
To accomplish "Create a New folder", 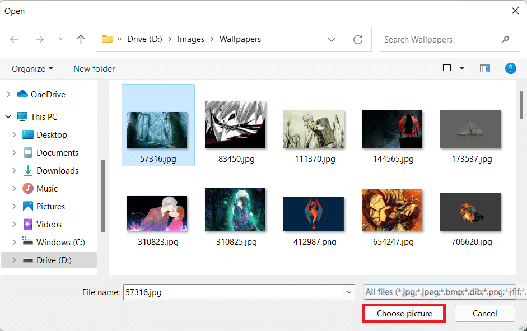I will 94,68.
